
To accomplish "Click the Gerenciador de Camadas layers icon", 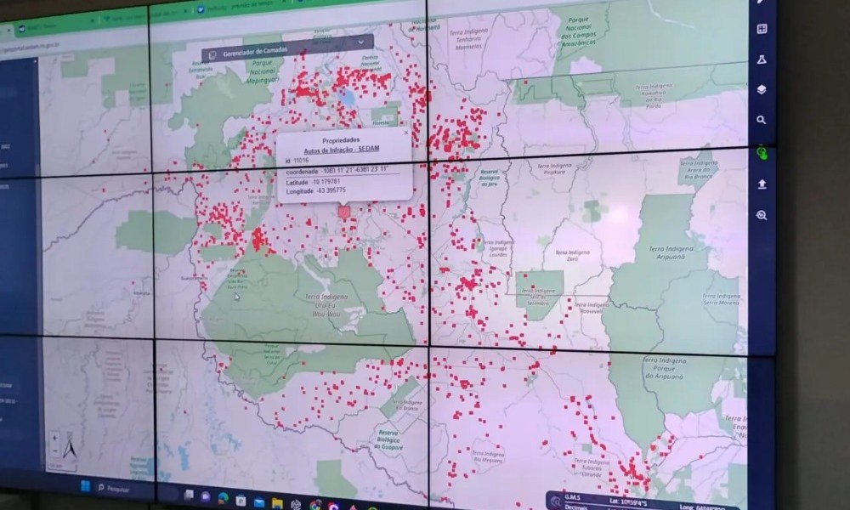I will tap(212, 55).
